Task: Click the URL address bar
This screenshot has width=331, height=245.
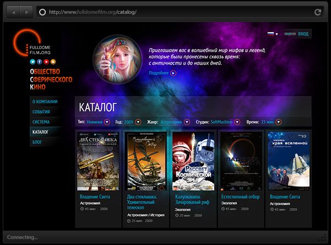Action: (x=177, y=12)
